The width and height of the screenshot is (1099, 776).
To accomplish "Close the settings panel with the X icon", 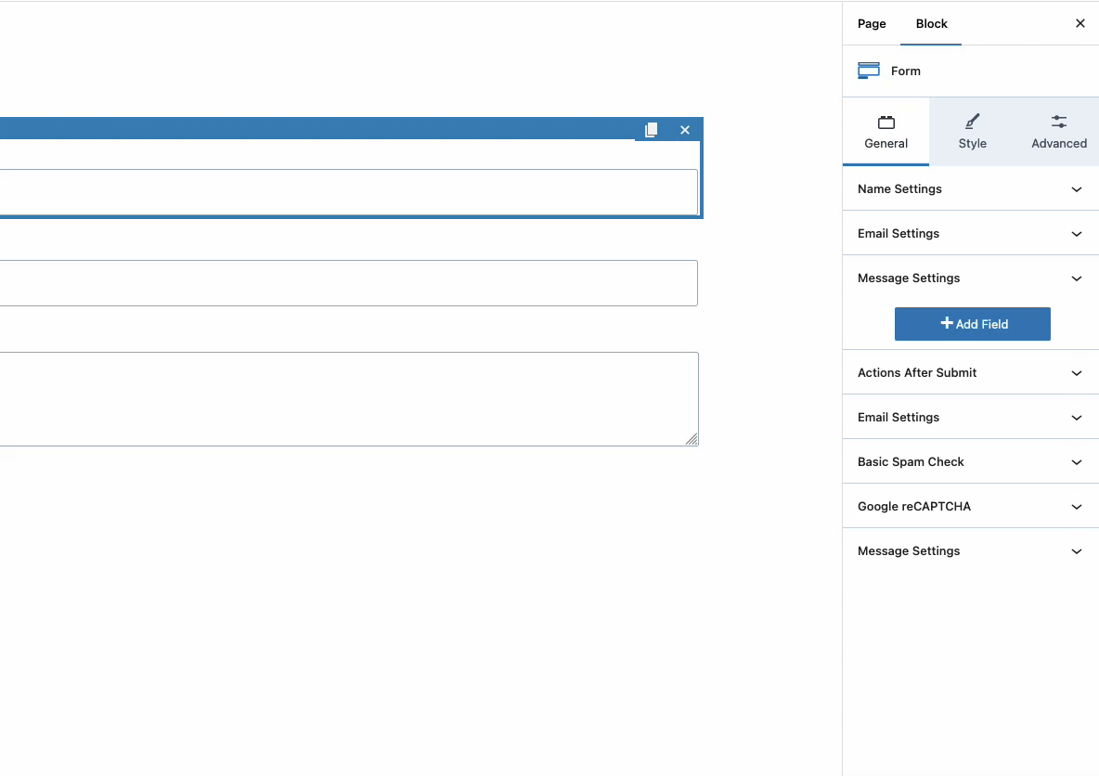I will click(x=1080, y=23).
